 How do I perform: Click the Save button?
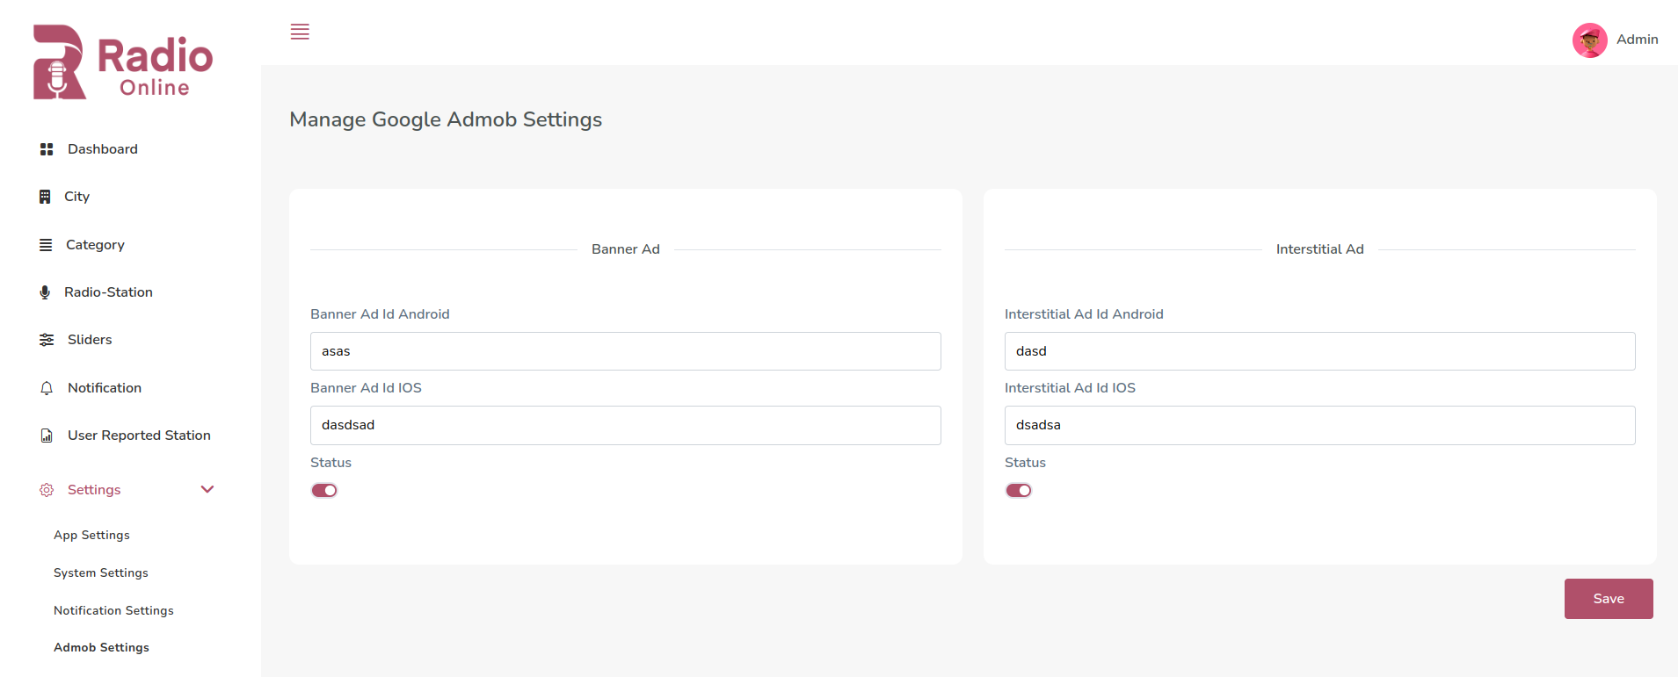tap(1609, 599)
